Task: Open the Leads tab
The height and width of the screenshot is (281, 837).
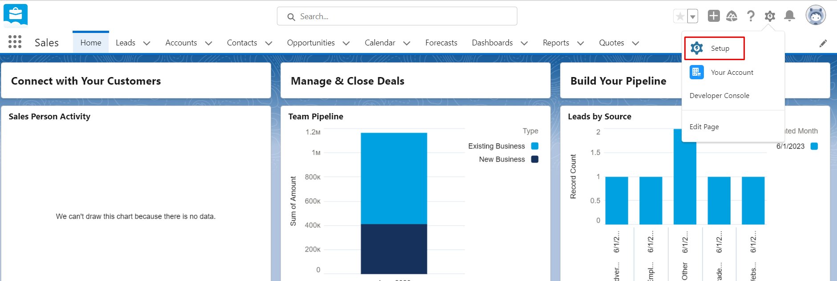Action: [x=126, y=43]
